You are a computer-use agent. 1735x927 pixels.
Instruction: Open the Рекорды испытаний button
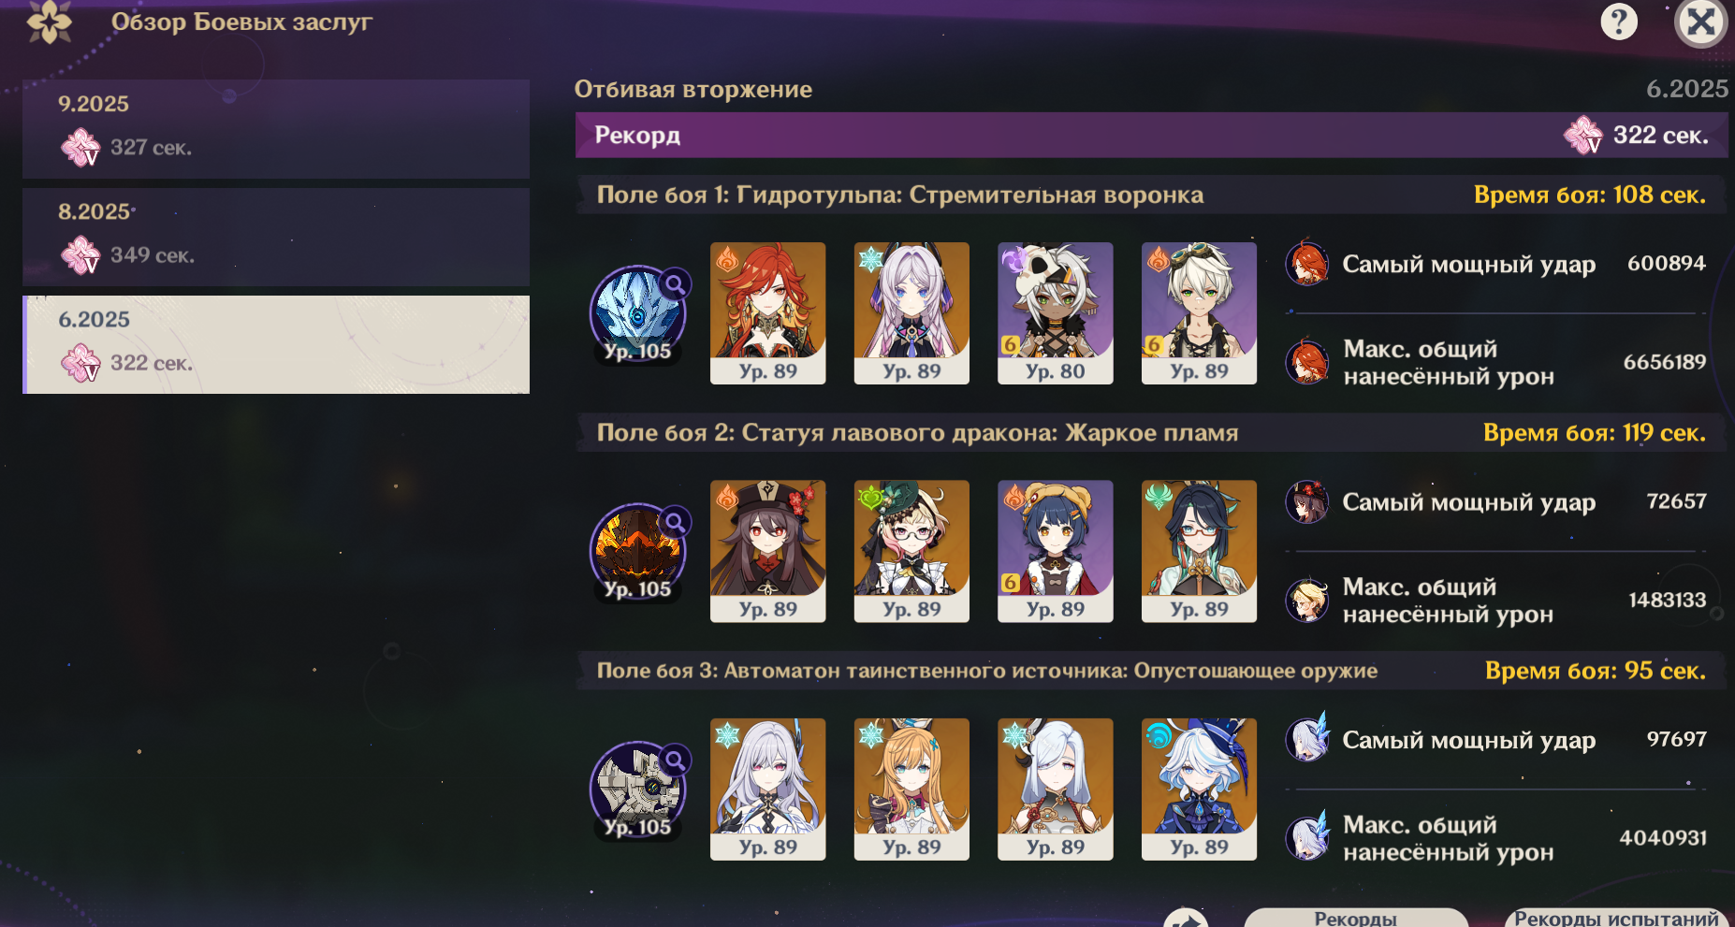pyautogui.click(x=1616, y=918)
